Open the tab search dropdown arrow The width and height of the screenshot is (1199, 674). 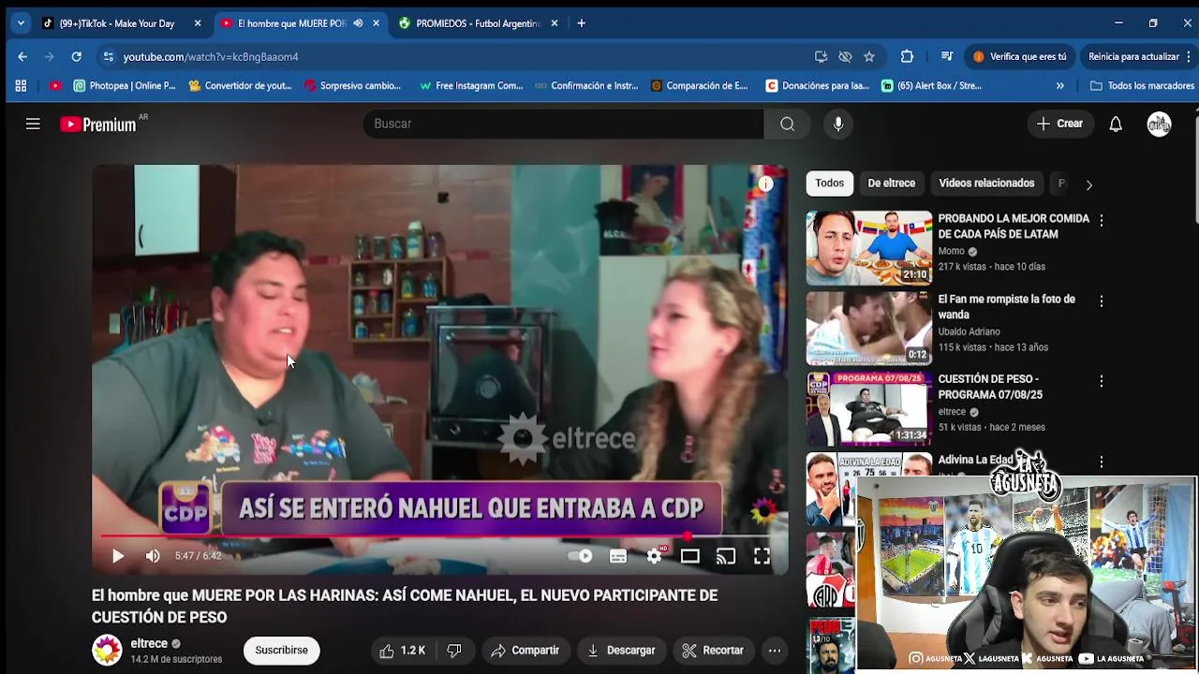click(21, 23)
